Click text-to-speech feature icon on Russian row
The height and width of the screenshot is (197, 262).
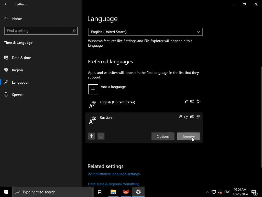click(x=186, y=117)
